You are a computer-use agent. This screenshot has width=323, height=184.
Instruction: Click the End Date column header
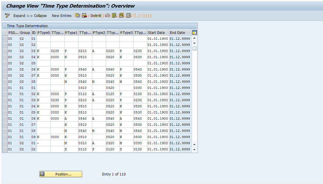point(180,32)
